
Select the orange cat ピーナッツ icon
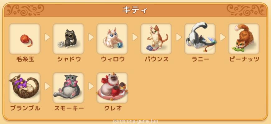click(244, 39)
